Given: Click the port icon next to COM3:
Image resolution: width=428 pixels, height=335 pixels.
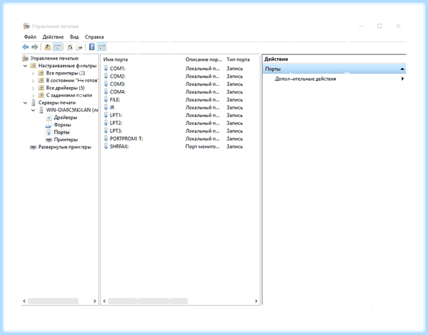Looking at the screenshot, I should click(x=106, y=84).
